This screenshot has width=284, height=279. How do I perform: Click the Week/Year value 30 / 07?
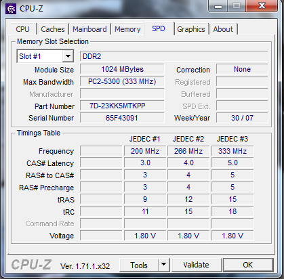coord(242,118)
